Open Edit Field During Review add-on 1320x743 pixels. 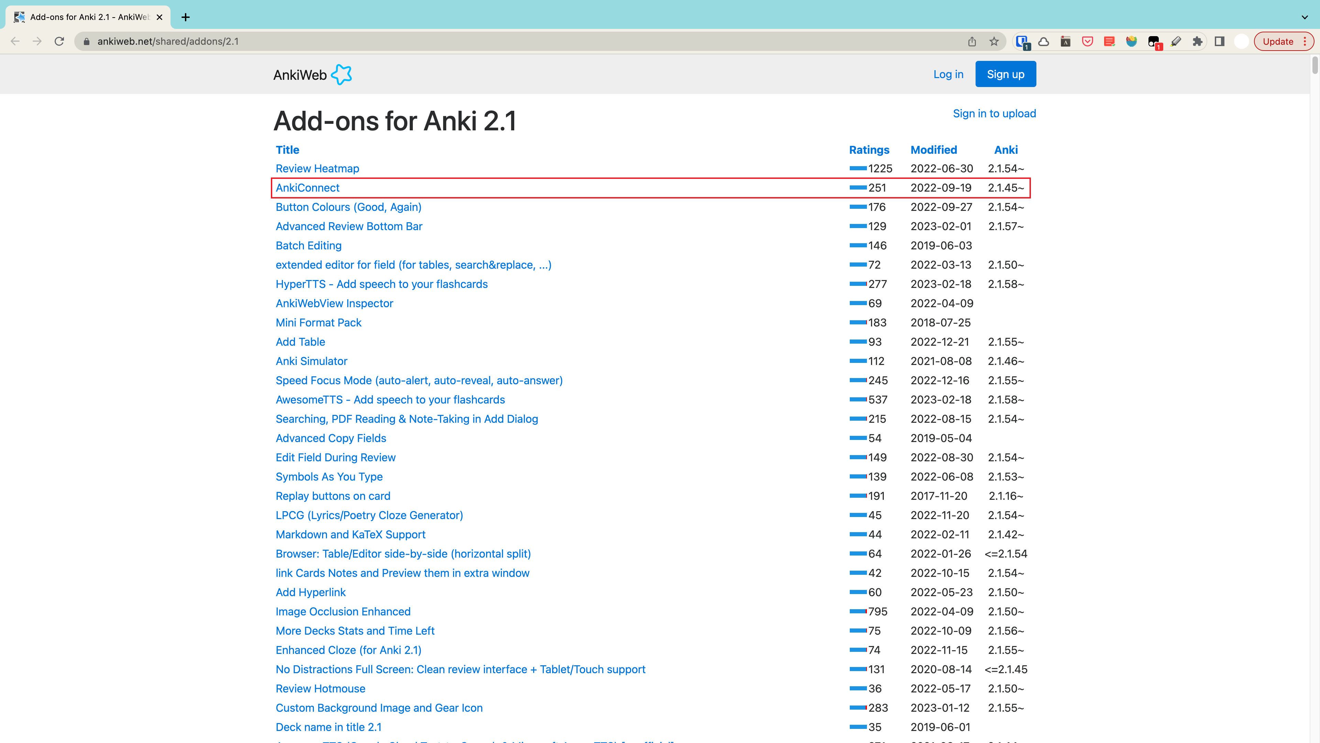pyautogui.click(x=335, y=457)
